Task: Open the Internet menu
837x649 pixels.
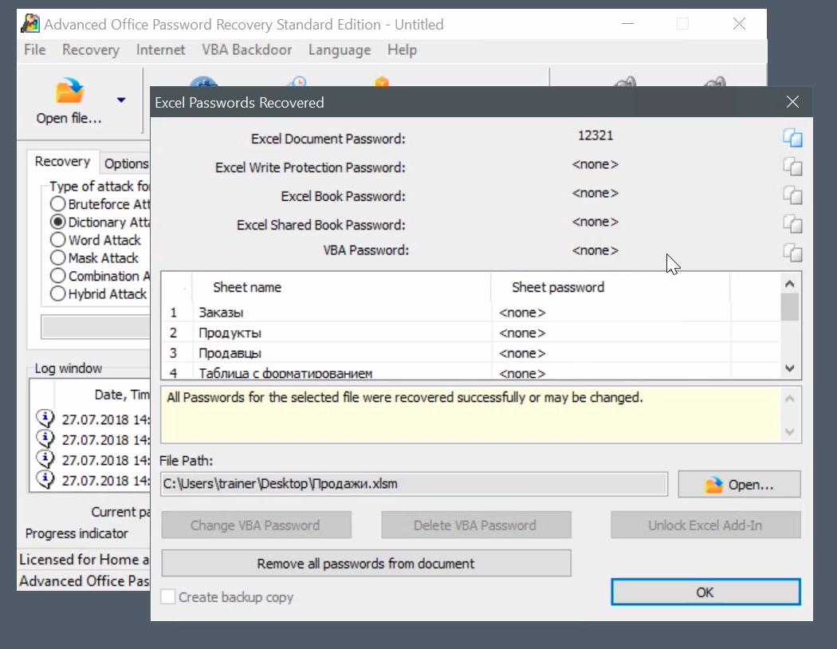Action: [x=160, y=49]
